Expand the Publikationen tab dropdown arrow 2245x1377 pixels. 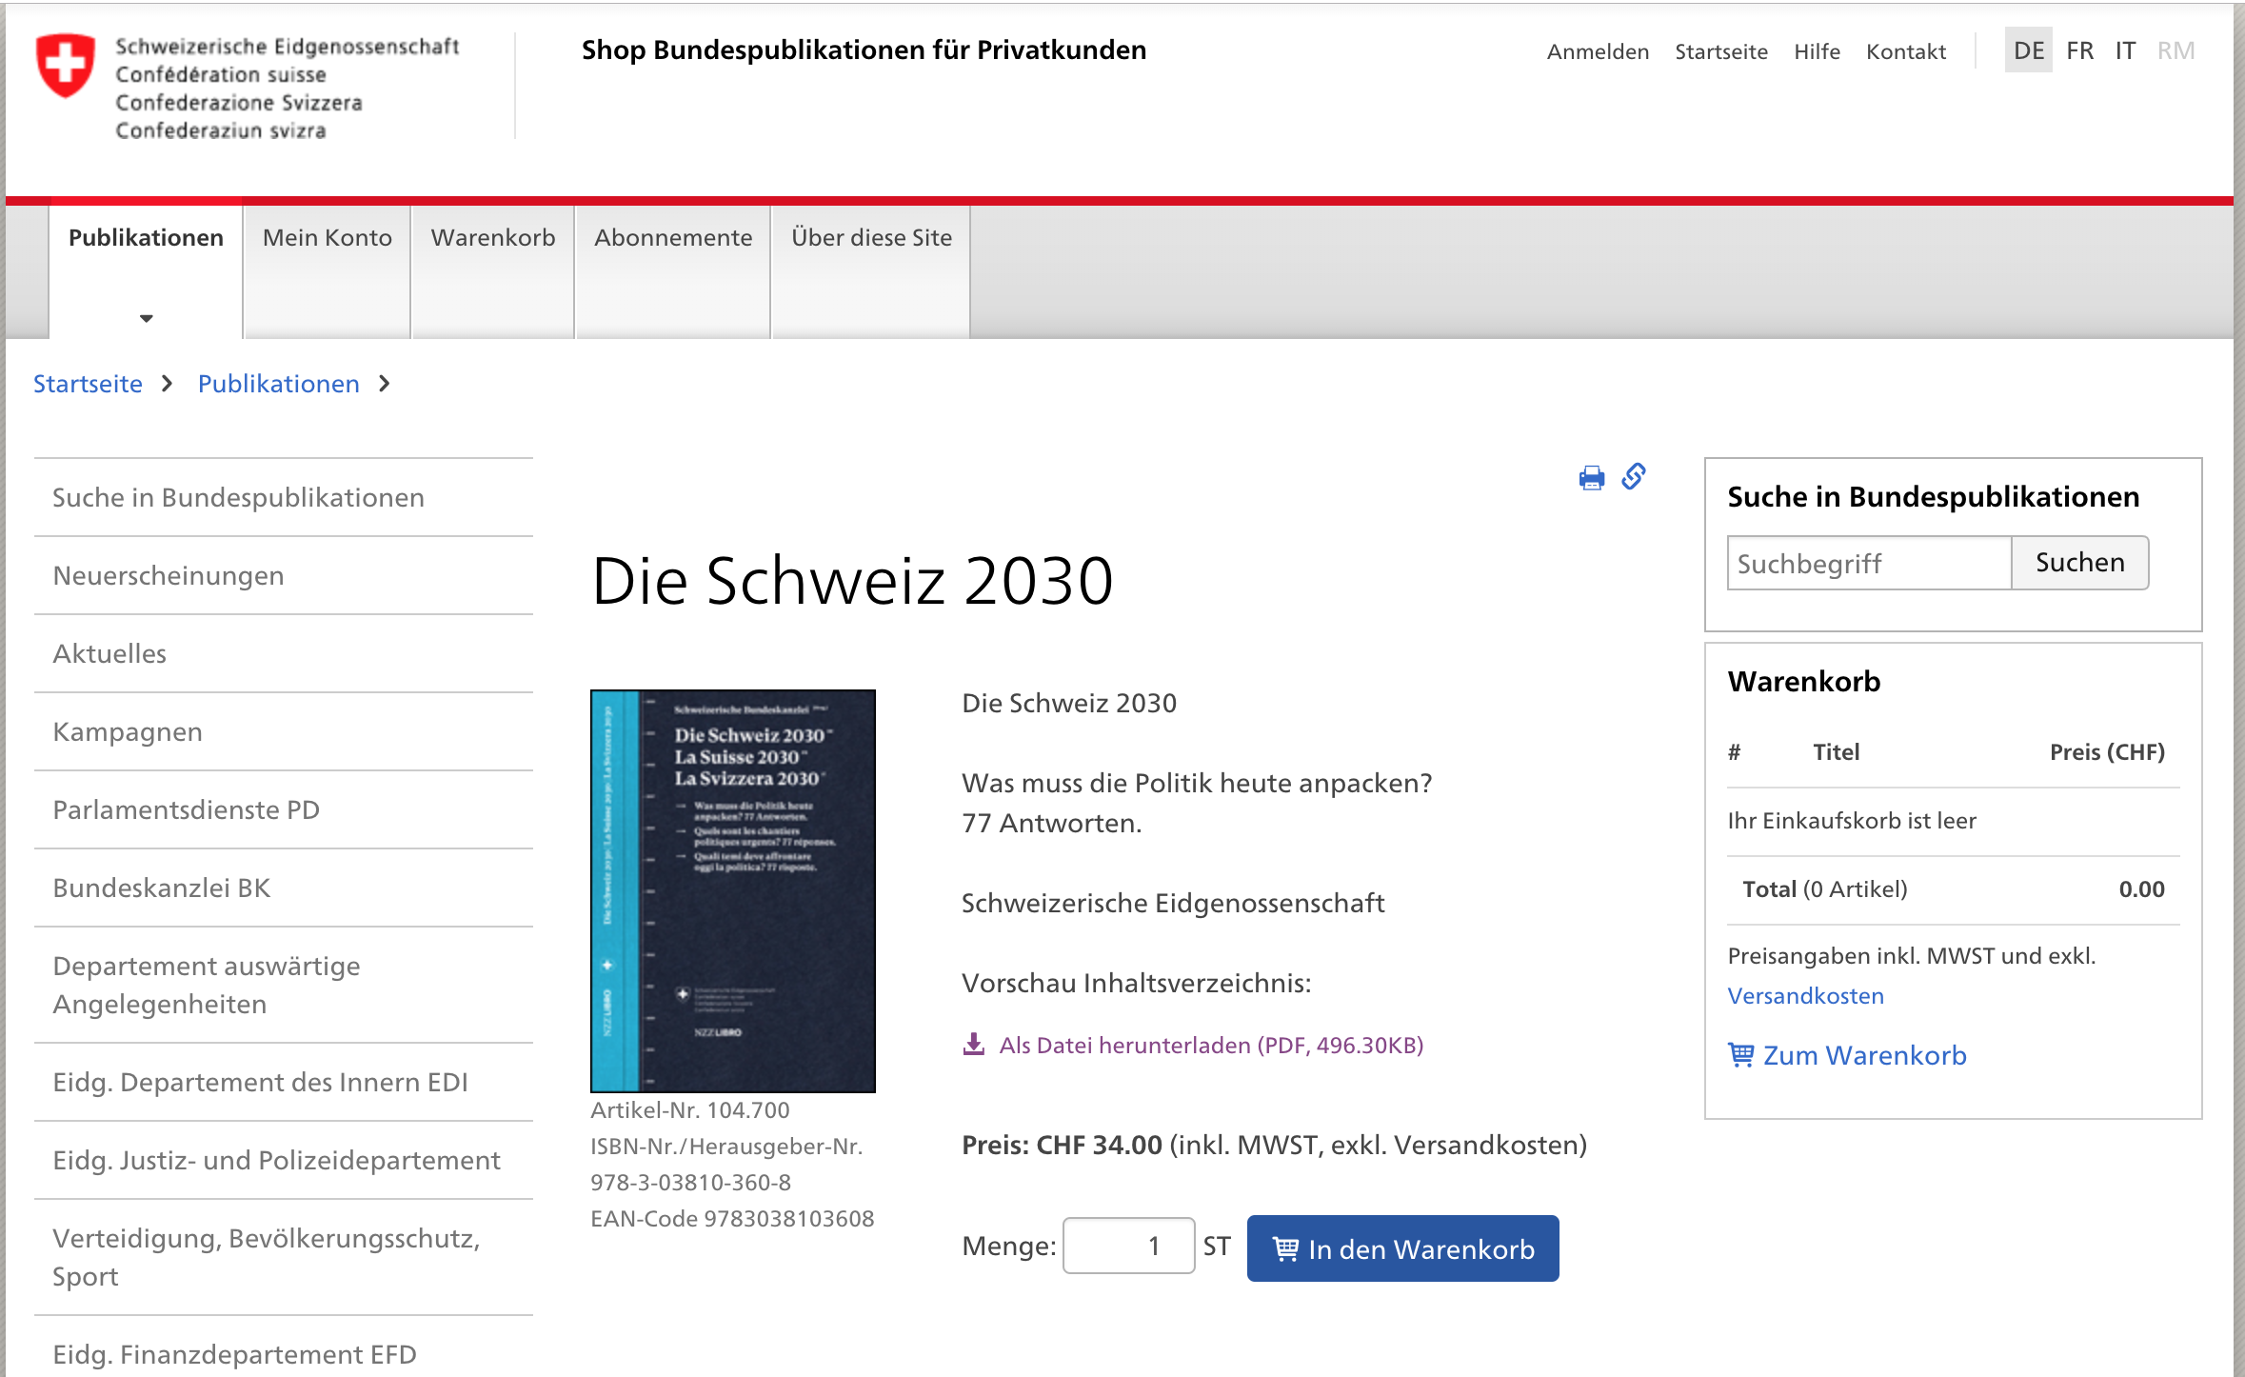point(146,318)
